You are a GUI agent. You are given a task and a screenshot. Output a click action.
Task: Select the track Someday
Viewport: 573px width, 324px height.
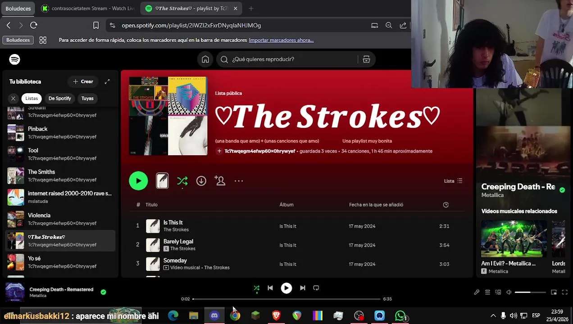(x=297, y=264)
